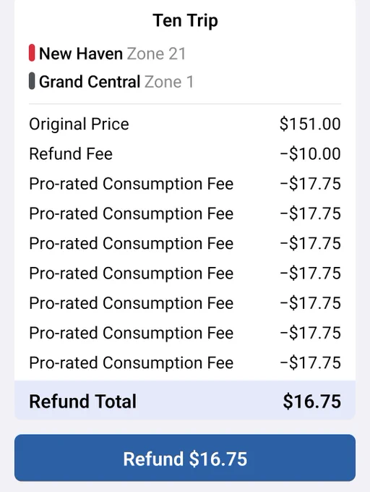Screen dimensions: 370x492
Task: Click the $151.00 original price amount
Action: pos(310,124)
